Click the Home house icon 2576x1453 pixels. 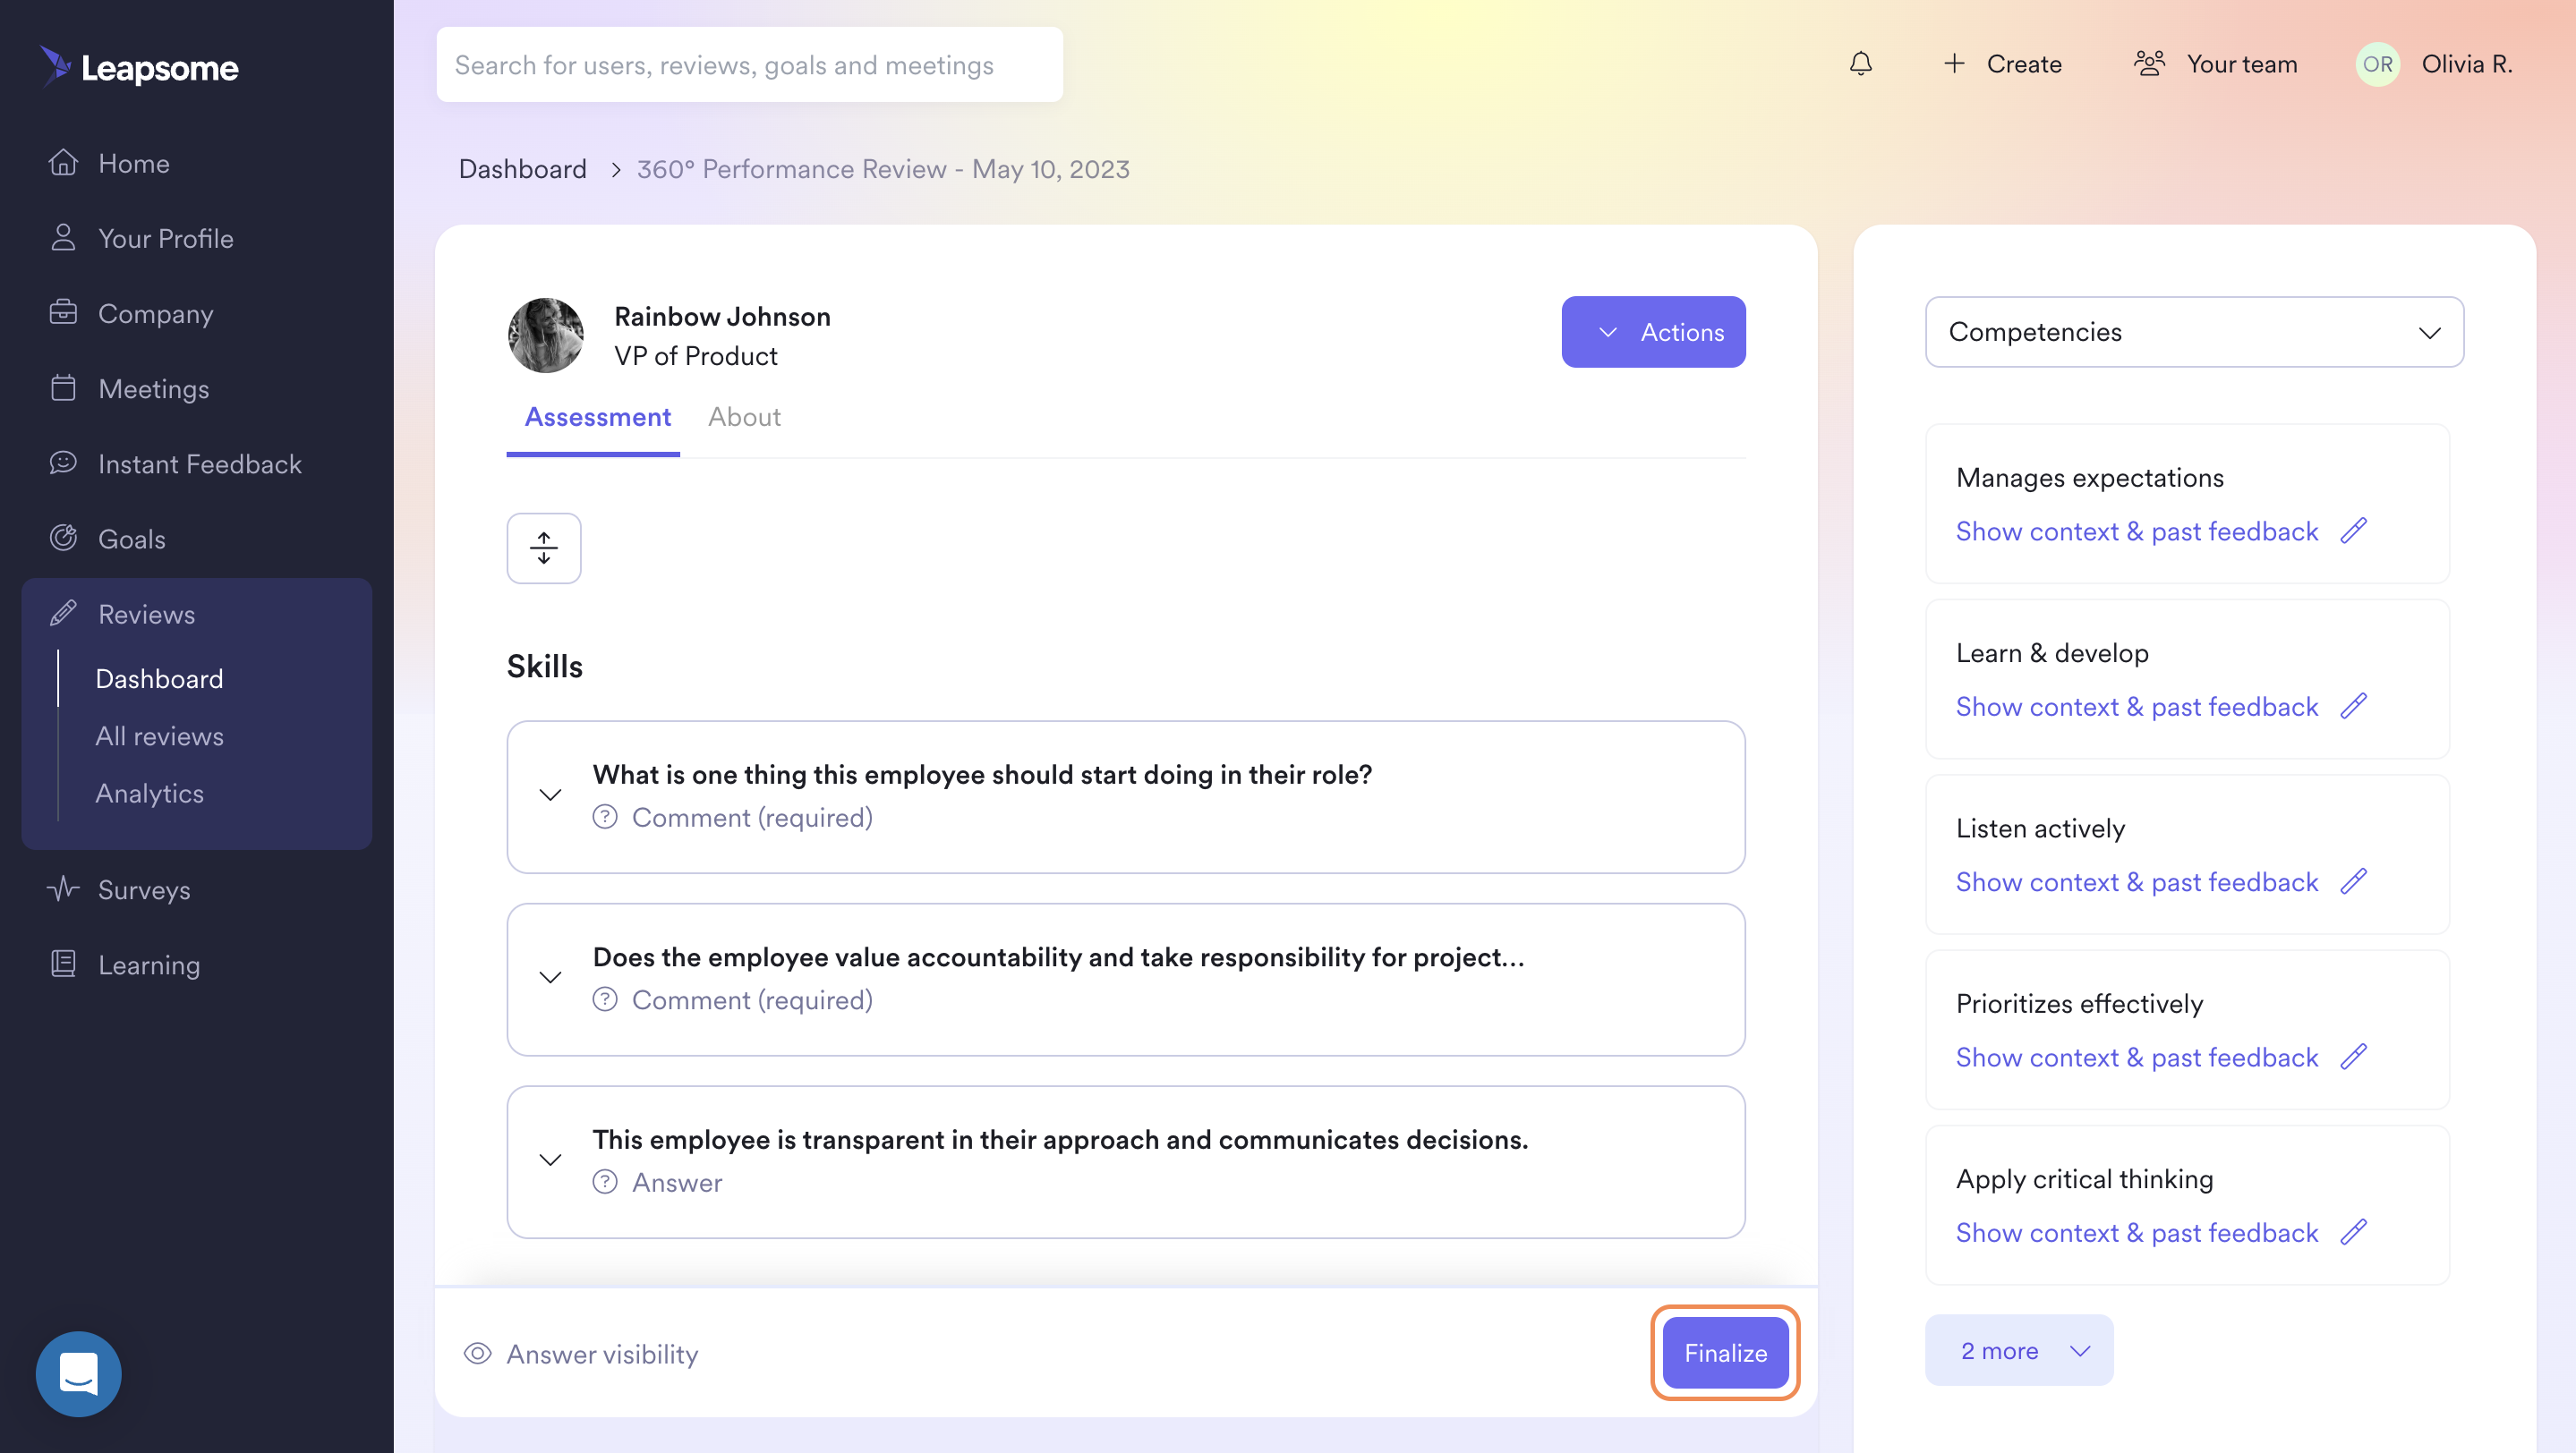pyautogui.click(x=63, y=162)
